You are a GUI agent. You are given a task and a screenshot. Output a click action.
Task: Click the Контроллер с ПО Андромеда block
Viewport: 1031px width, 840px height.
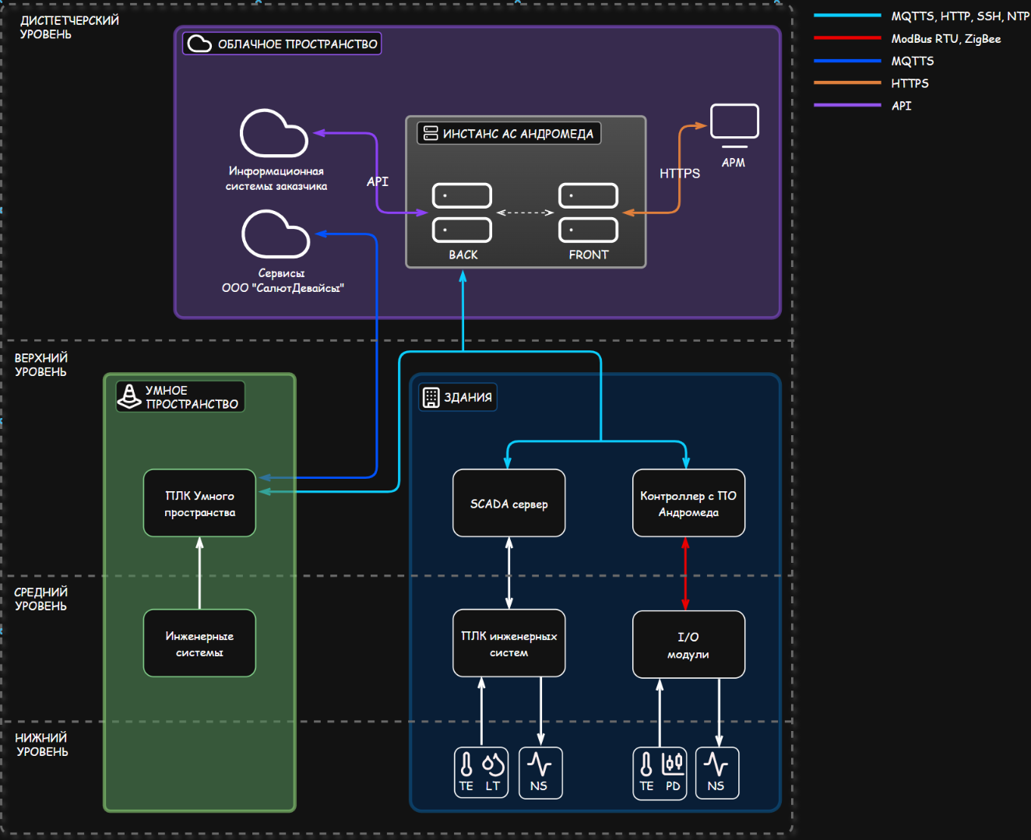[x=688, y=503]
